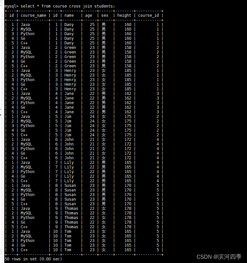
Task: Click height '162' in Jane's Python row
Action: (x=128, y=103)
